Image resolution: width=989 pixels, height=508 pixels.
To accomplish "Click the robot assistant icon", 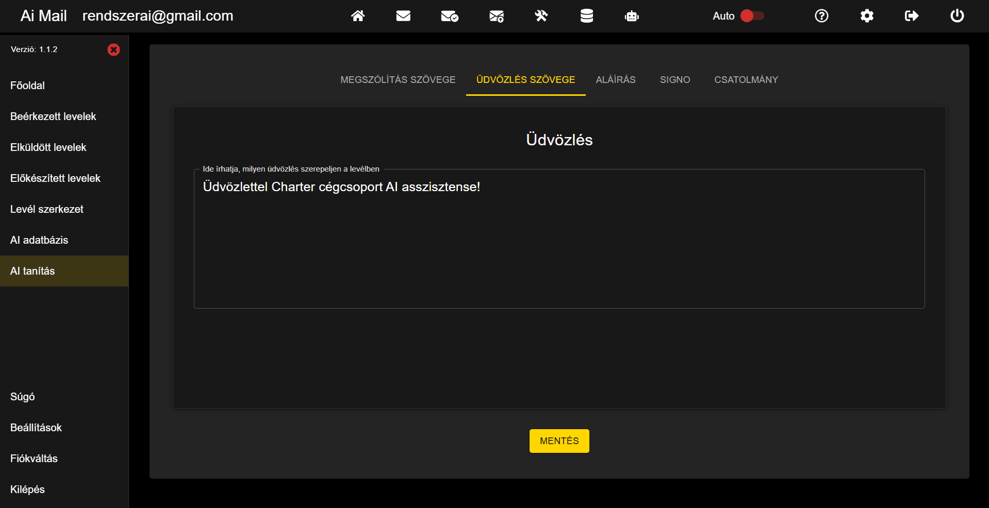I will point(632,16).
